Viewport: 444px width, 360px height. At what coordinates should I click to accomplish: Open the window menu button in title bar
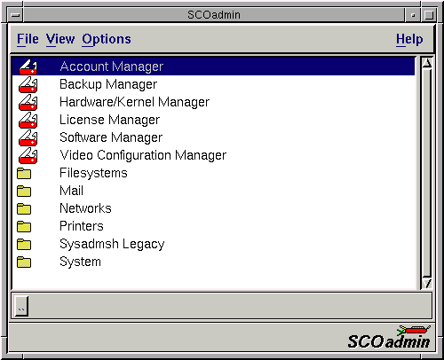[x=15, y=15]
